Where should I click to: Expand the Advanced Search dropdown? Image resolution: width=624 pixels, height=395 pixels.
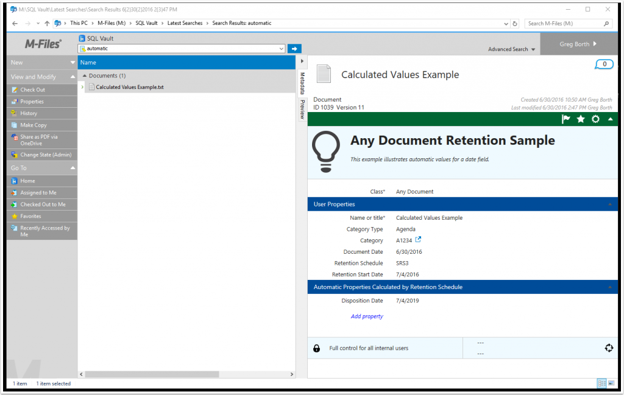[x=510, y=48]
